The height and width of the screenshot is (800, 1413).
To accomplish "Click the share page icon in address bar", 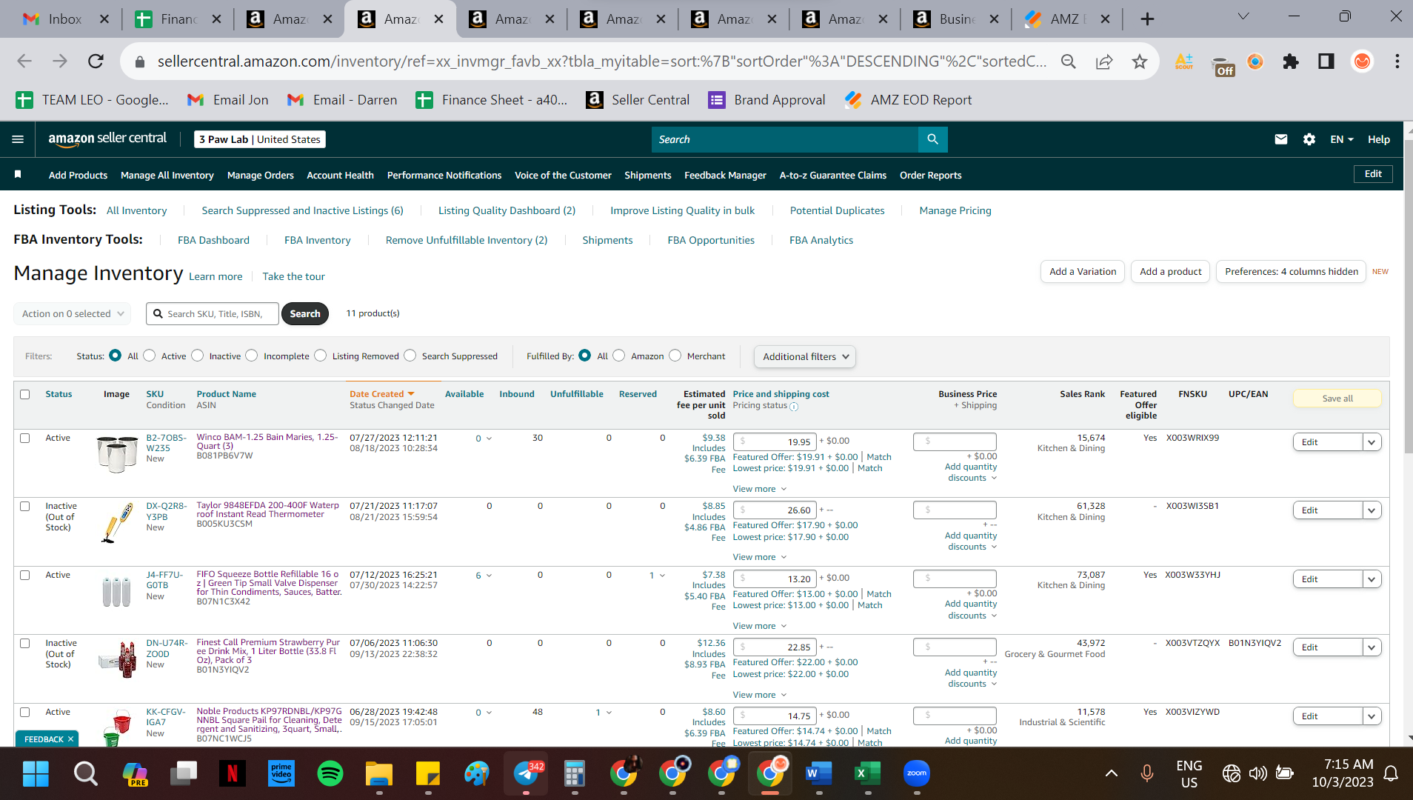I will click(1104, 61).
